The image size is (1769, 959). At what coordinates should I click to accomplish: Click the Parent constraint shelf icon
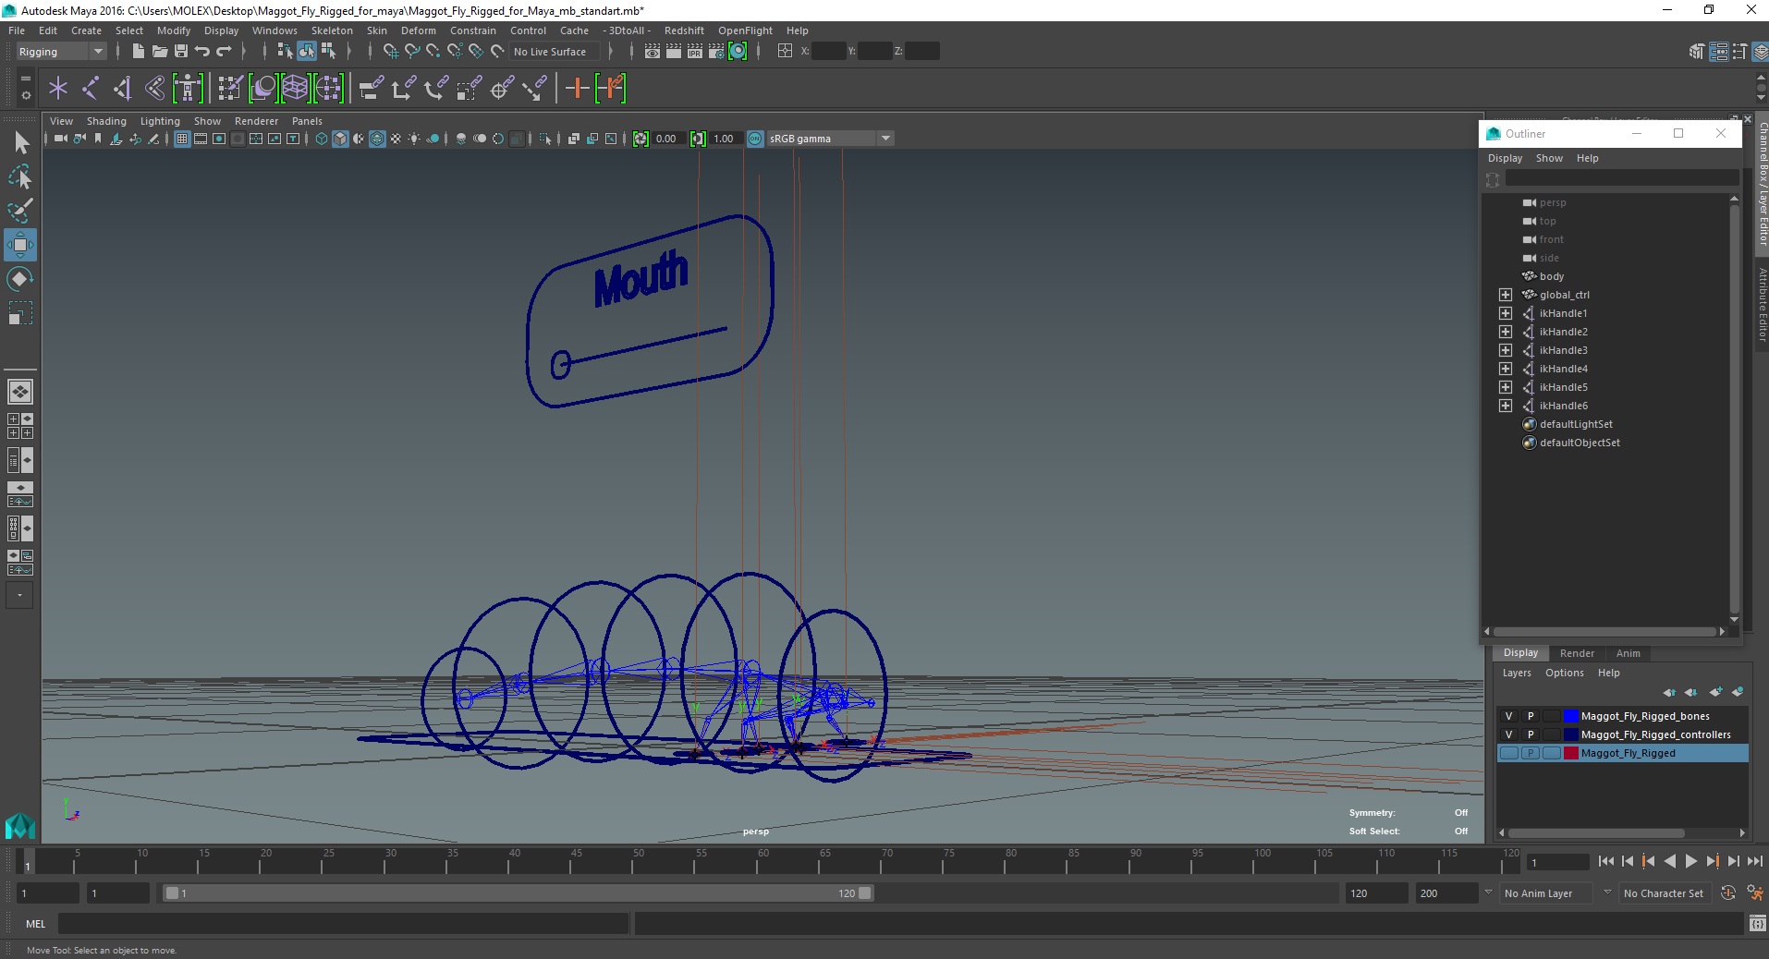pyautogui.click(x=371, y=89)
